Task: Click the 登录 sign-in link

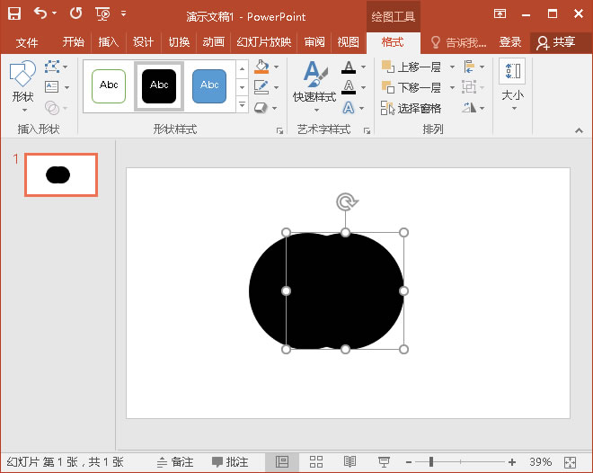Action: [x=510, y=42]
